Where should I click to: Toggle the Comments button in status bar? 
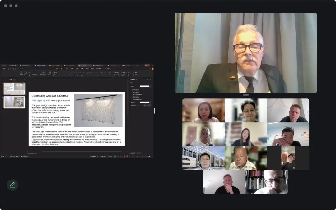point(110,156)
